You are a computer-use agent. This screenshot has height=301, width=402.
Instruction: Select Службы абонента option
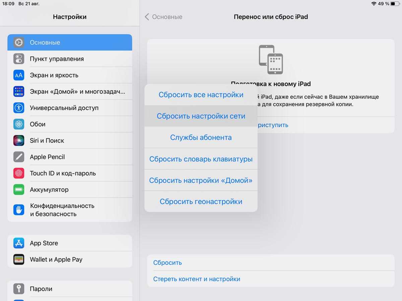tap(201, 137)
